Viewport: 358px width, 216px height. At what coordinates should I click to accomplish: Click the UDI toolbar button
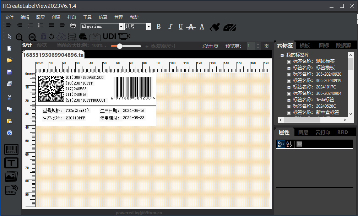click(109, 36)
